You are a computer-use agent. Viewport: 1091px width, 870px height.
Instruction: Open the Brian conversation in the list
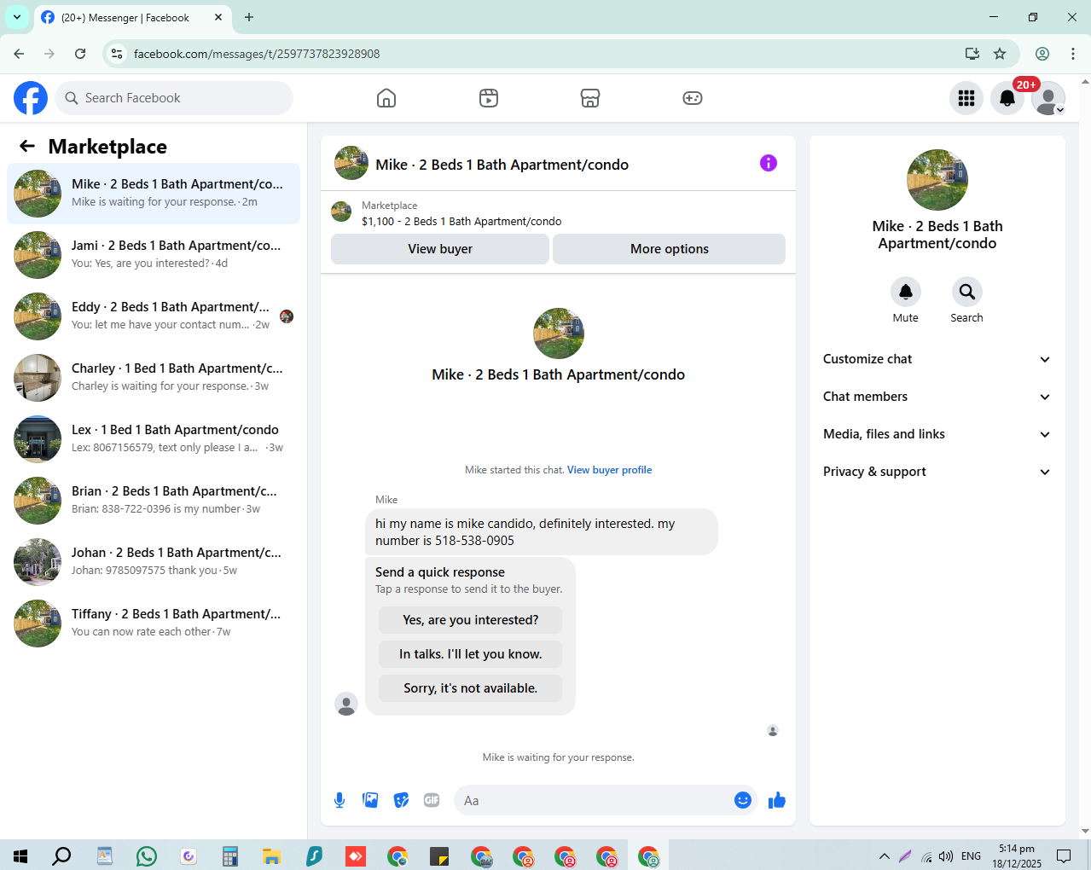tap(154, 501)
